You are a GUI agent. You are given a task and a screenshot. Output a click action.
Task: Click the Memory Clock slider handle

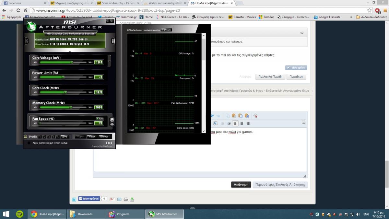click(70, 107)
